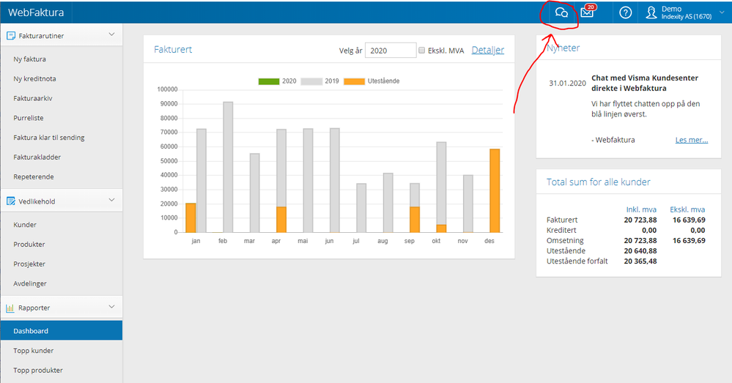Click the gray bar for mar
The width and height of the screenshot is (732, 383).
pyautogui.click(x=254, y=193)
